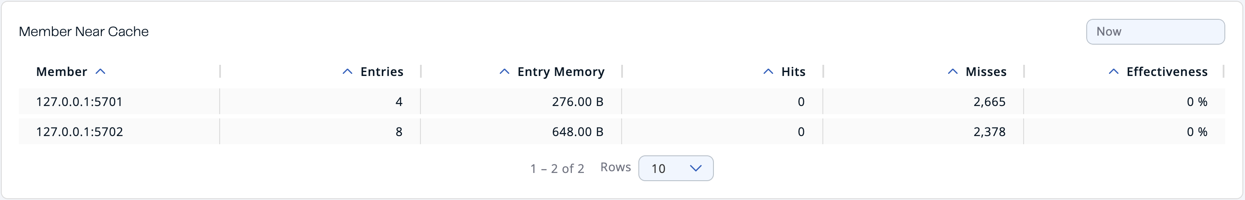Sort table by Member column header
The width and height of the screenshot is (1245, 200).
(61, 72)
